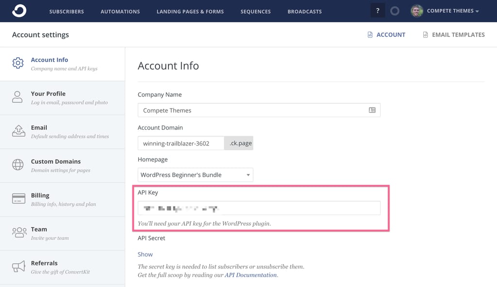Click the circular status indicator icon
The height and width of the screenshot is (287, 497).
(x=395, y=11)
